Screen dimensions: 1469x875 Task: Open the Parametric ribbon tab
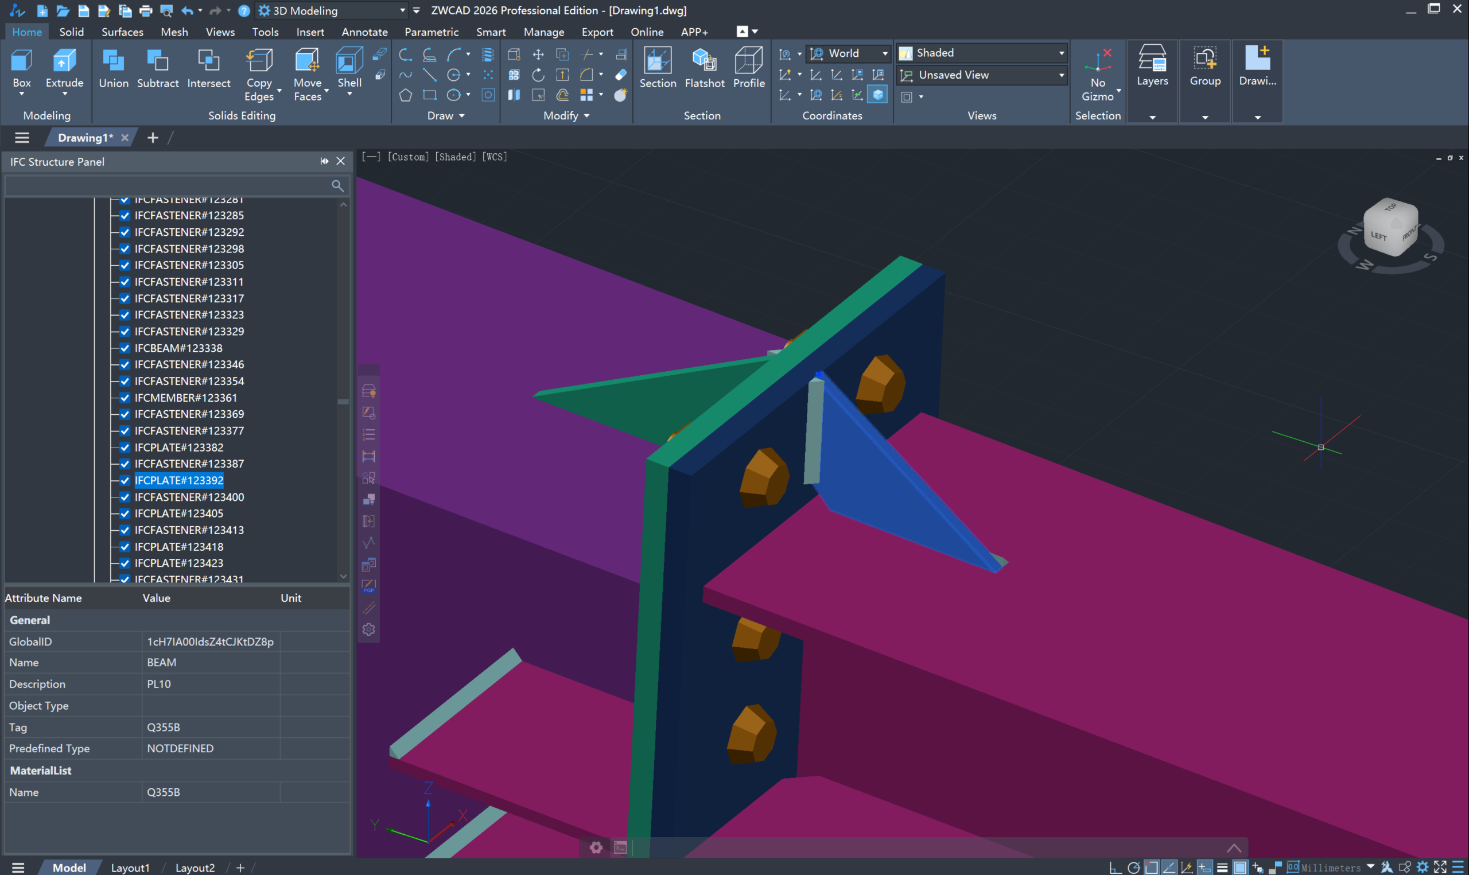(432, 32)
